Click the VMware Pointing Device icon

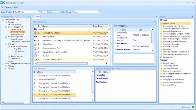click(x=36, y=60)
